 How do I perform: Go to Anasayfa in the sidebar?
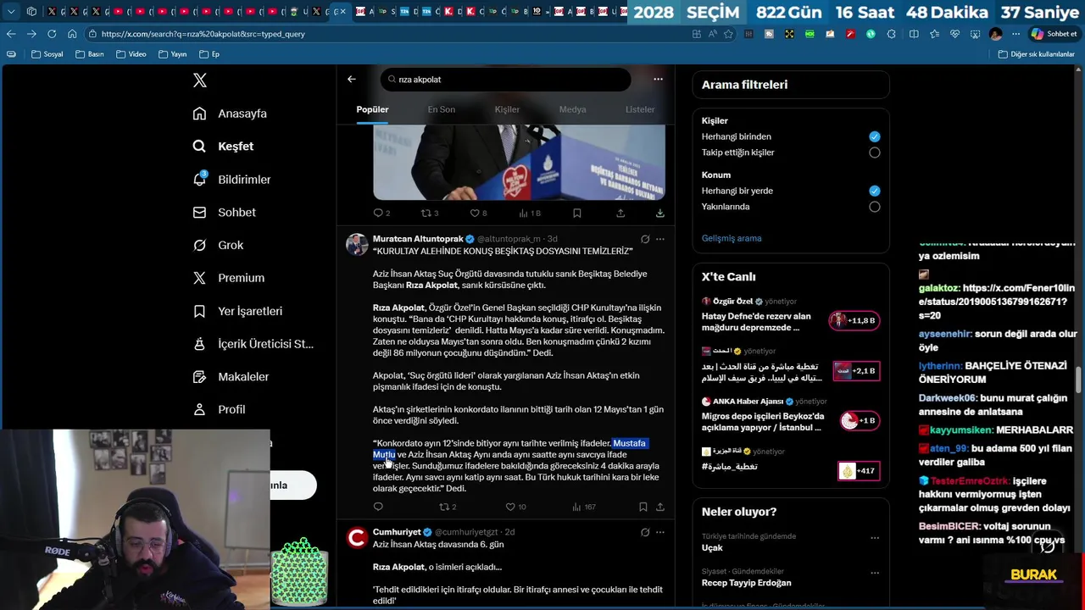[230, 114]
